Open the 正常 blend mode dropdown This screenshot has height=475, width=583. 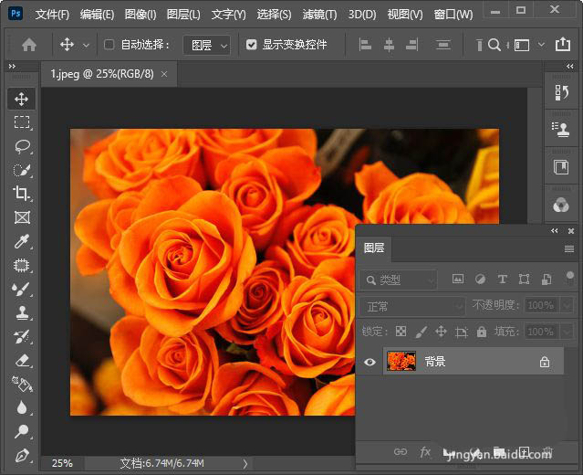coord(412,306)
